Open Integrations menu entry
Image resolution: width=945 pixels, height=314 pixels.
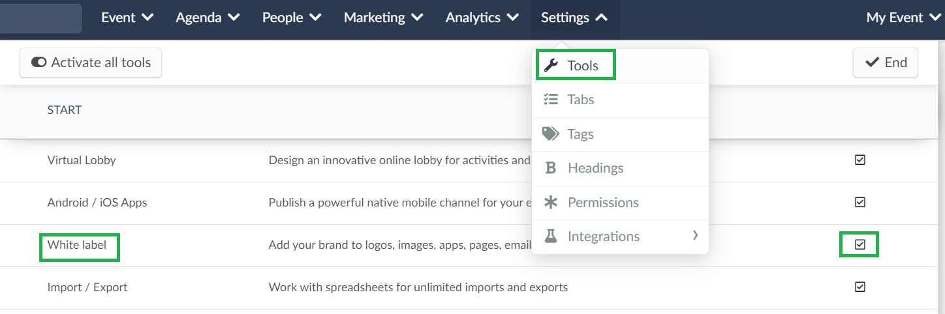click(x=620, y=236)
